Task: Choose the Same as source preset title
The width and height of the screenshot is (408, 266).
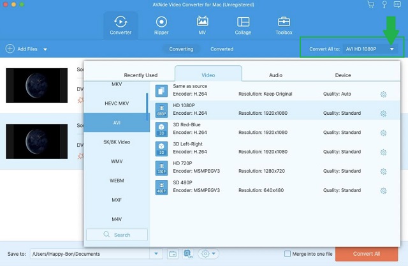Action: [190, 86]
